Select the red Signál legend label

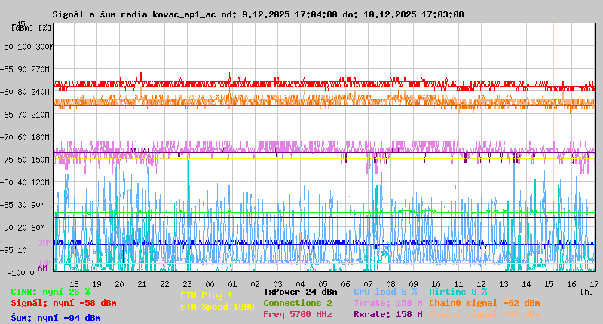click(x=63, y=303)
